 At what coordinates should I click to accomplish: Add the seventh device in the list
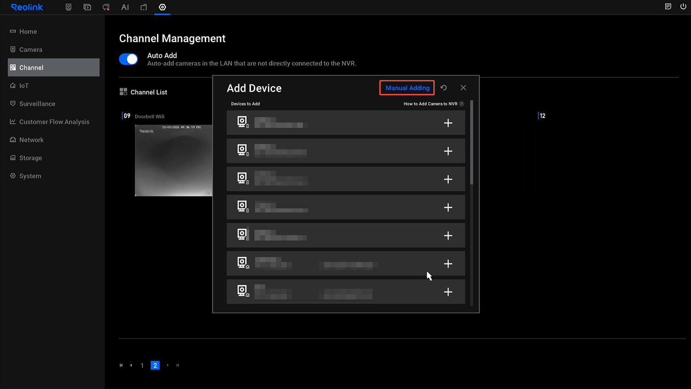(448, 292)
